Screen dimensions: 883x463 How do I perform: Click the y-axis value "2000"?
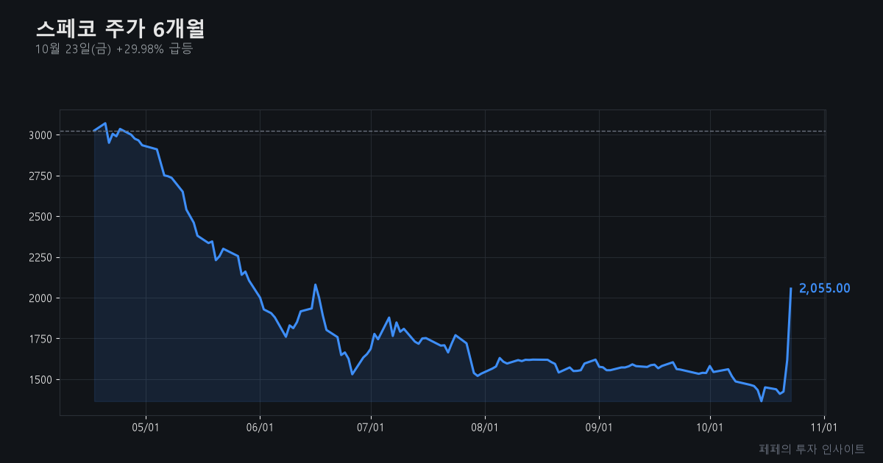tap(40, 298)
